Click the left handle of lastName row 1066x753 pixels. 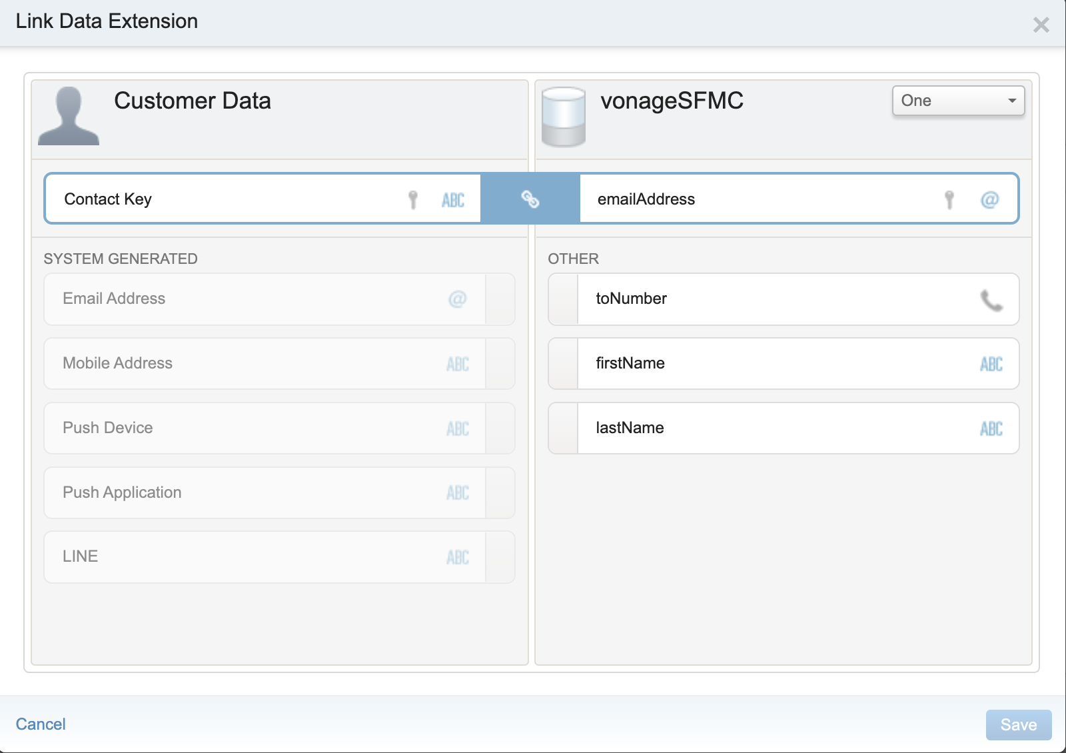click(x=564, y=428)
